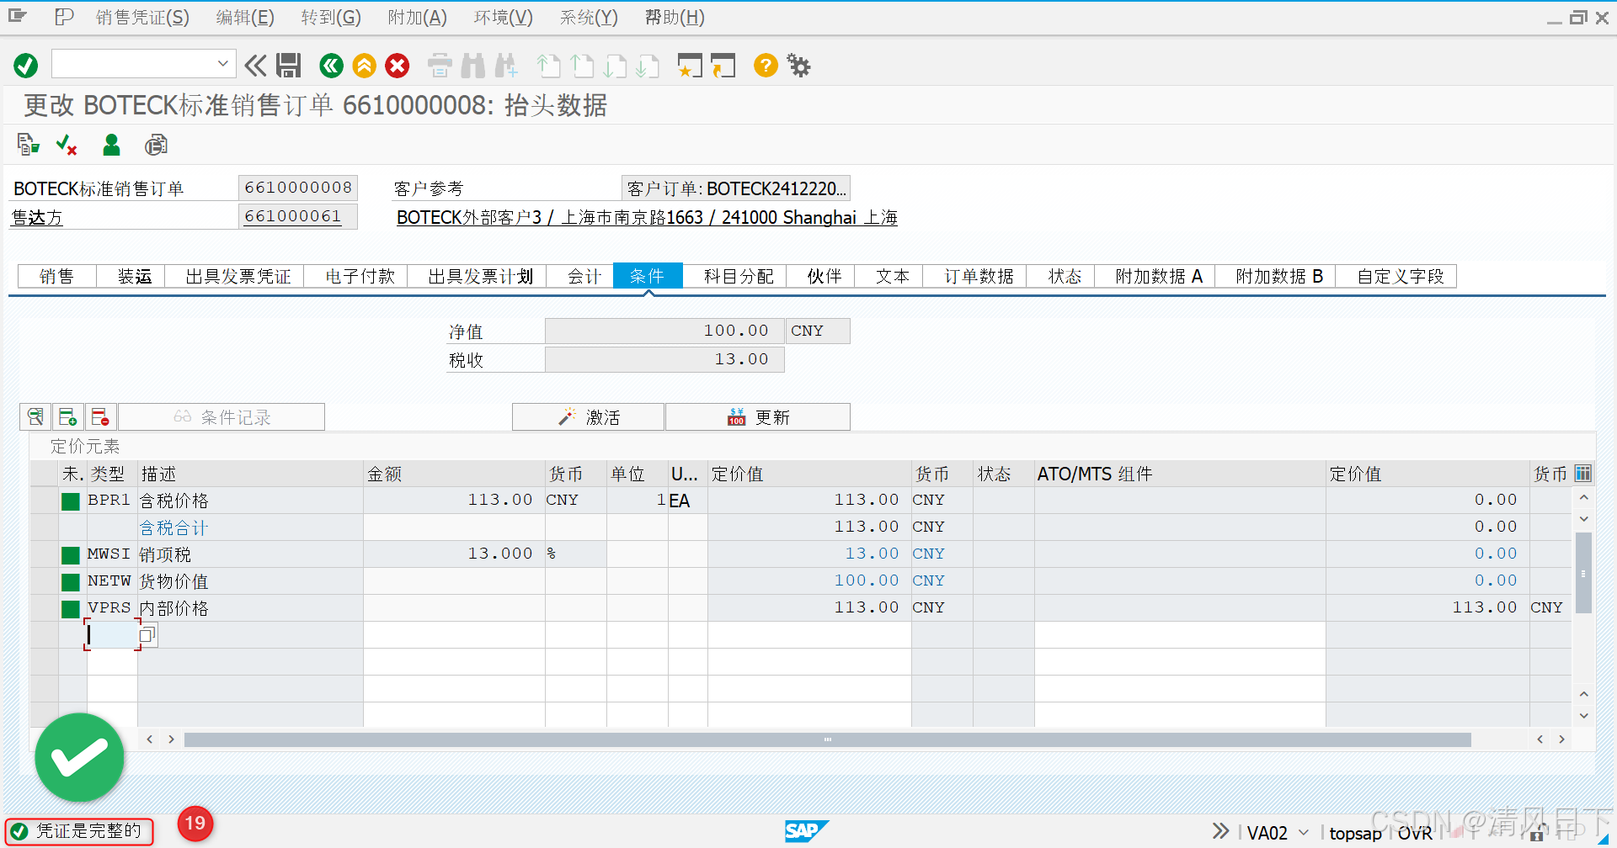Screen dimensions: 1617x848
Task: Click the display sold-to party person icon
Action: pos(111,145)
